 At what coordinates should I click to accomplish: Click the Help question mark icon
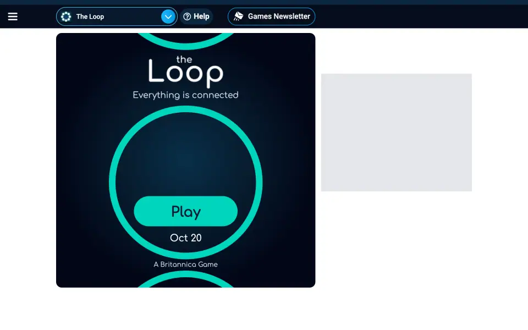tap(187, 16)
